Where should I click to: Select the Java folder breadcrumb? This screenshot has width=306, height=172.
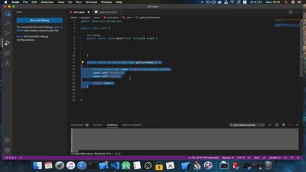coord(97,18)
